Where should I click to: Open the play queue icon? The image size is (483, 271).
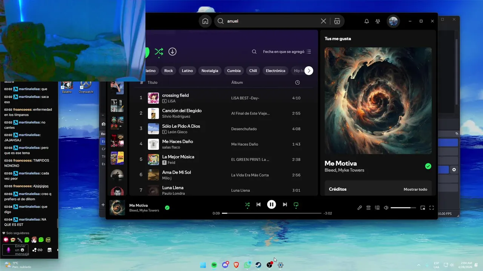(368, 207)
